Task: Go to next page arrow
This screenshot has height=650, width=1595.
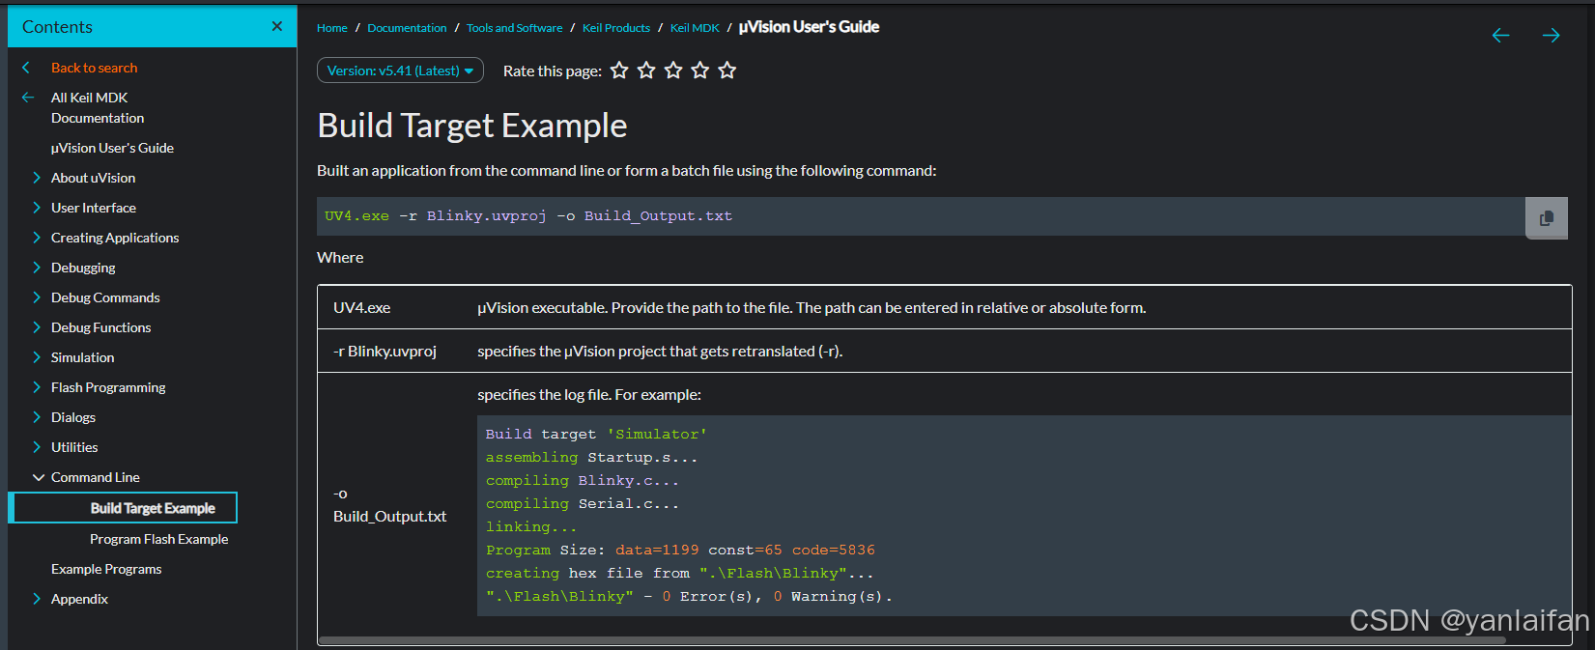Action: click(1551, 36)
